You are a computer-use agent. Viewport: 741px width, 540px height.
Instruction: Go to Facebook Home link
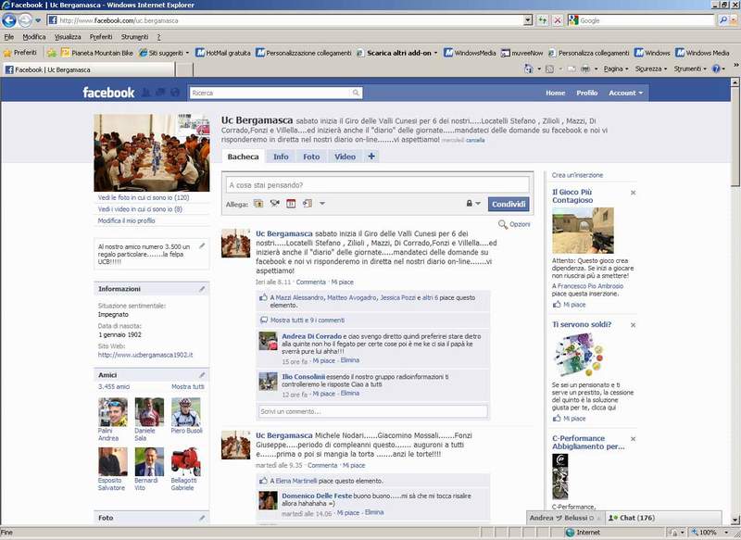point(555,93)
